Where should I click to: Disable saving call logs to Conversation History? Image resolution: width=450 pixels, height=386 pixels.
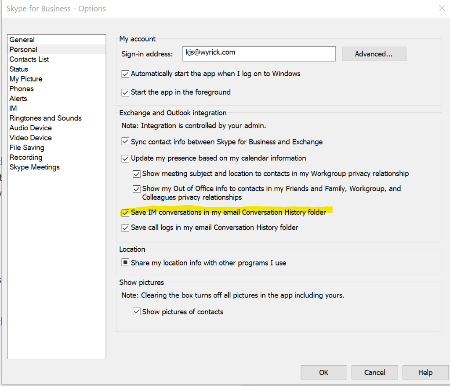pos(125,228)
